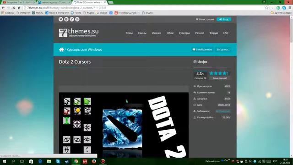Screen dimensions: 293x165
Task: Open File Explorer from taskbar
Action: click(49, 161)
